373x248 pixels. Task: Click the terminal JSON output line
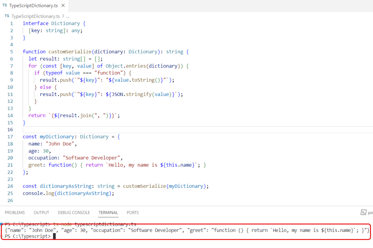coord(187,230)
